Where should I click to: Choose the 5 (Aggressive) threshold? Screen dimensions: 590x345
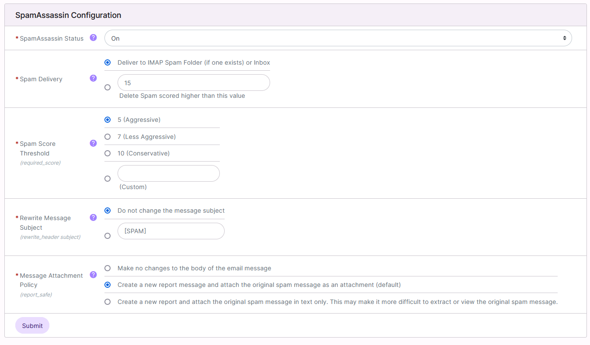click(108, 120)
